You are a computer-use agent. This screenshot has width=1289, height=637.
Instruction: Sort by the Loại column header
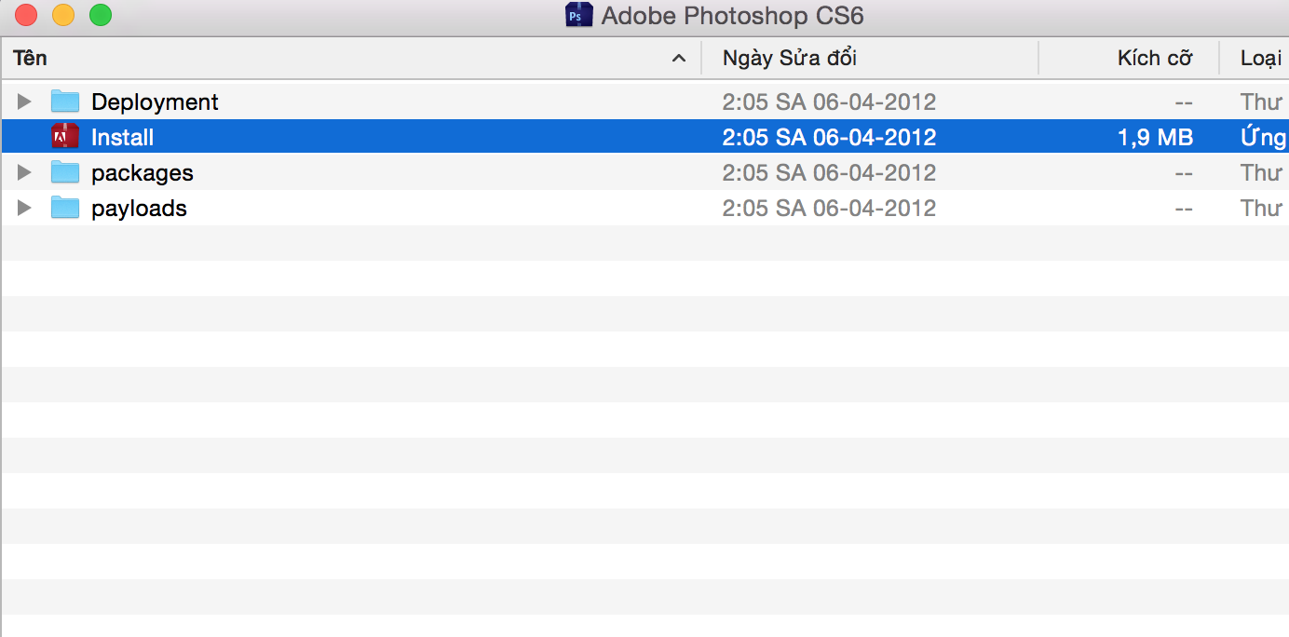point(1261,59)
